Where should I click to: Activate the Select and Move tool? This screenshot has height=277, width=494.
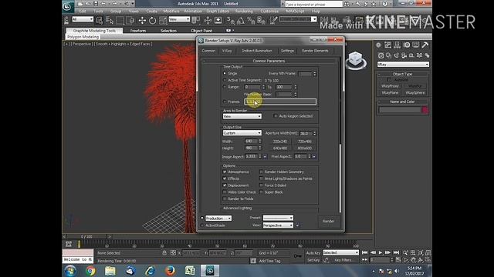[142, 21]
